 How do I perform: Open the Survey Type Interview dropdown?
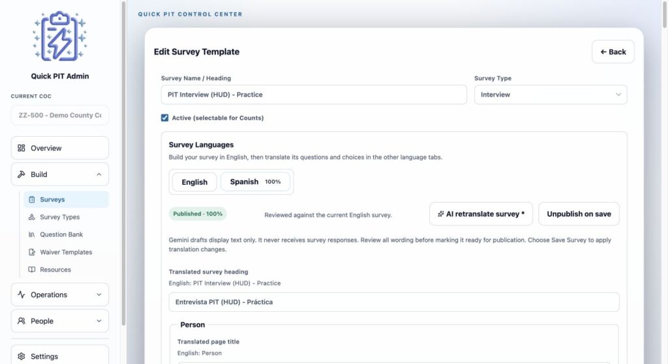pyautogui.click(x=551, y=94)
